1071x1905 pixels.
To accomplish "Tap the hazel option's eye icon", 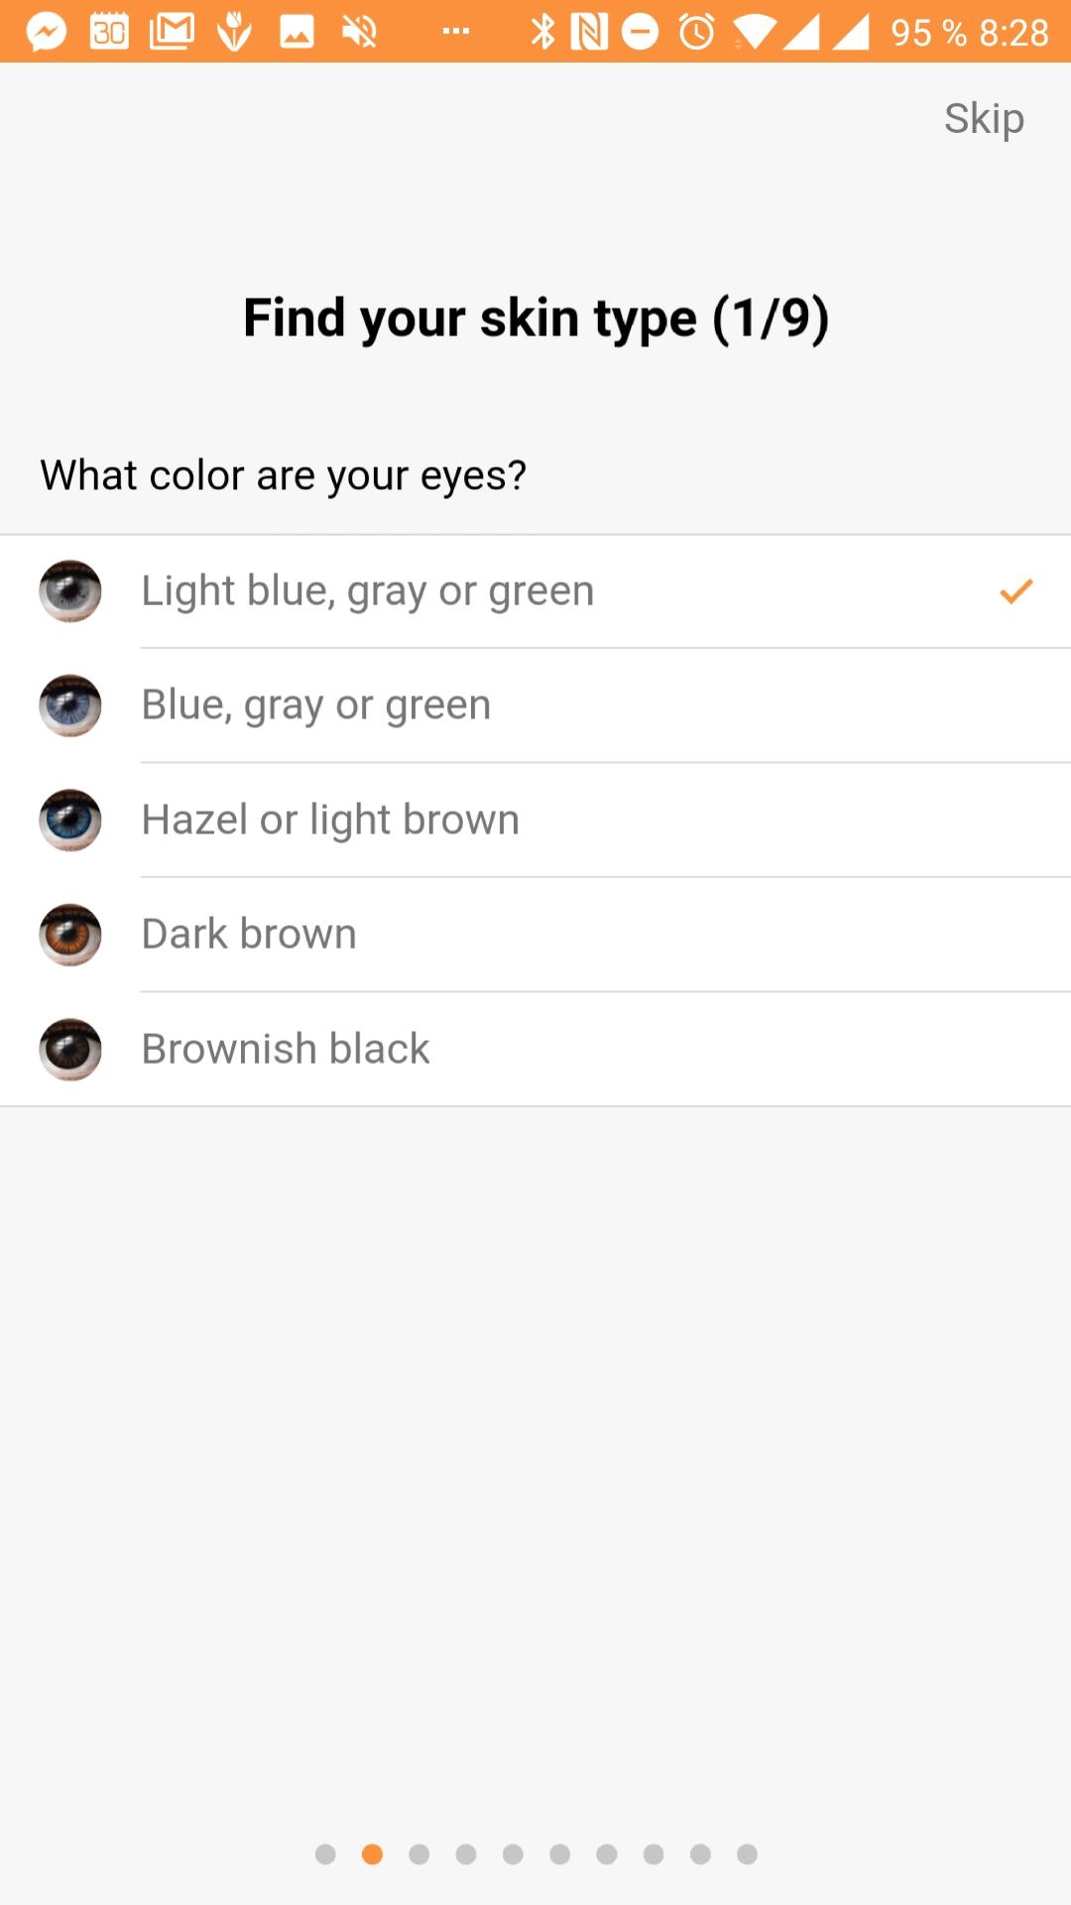I will [70, 821].
